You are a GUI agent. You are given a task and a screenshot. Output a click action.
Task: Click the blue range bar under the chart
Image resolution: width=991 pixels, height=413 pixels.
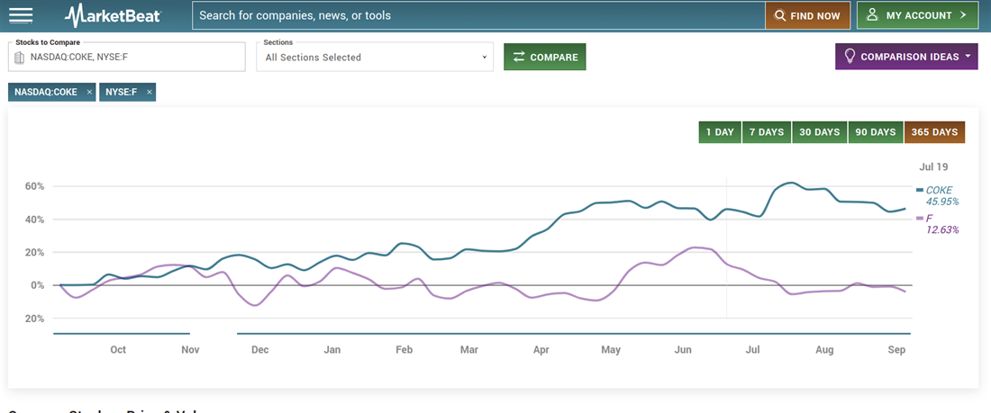coord(572,334)
